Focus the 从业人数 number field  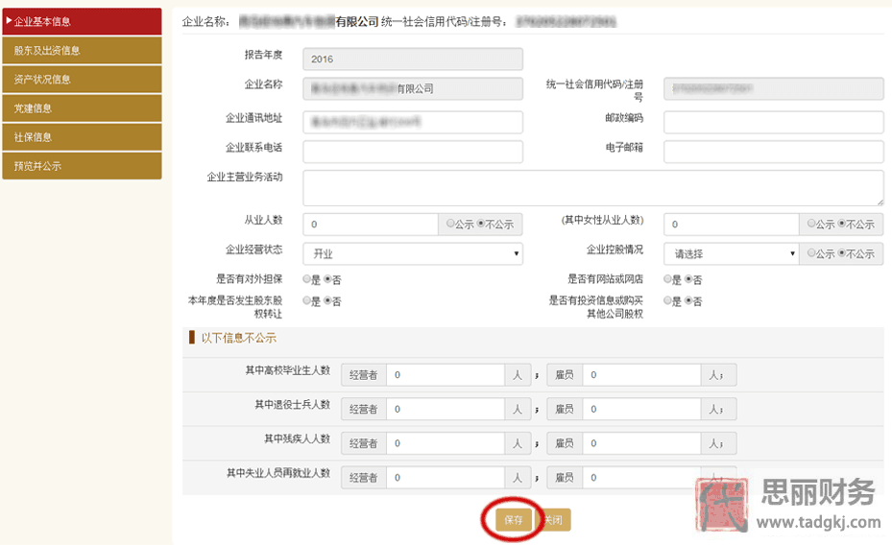371,225
